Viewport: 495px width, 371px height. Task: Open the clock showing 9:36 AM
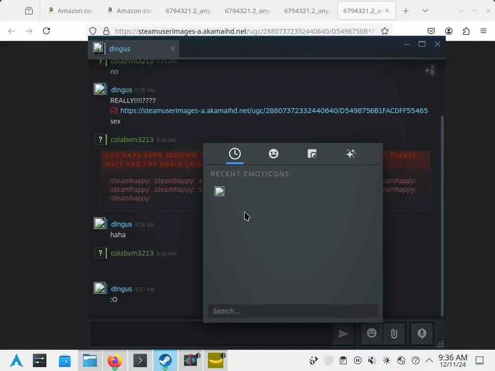(x=452, y=360)
